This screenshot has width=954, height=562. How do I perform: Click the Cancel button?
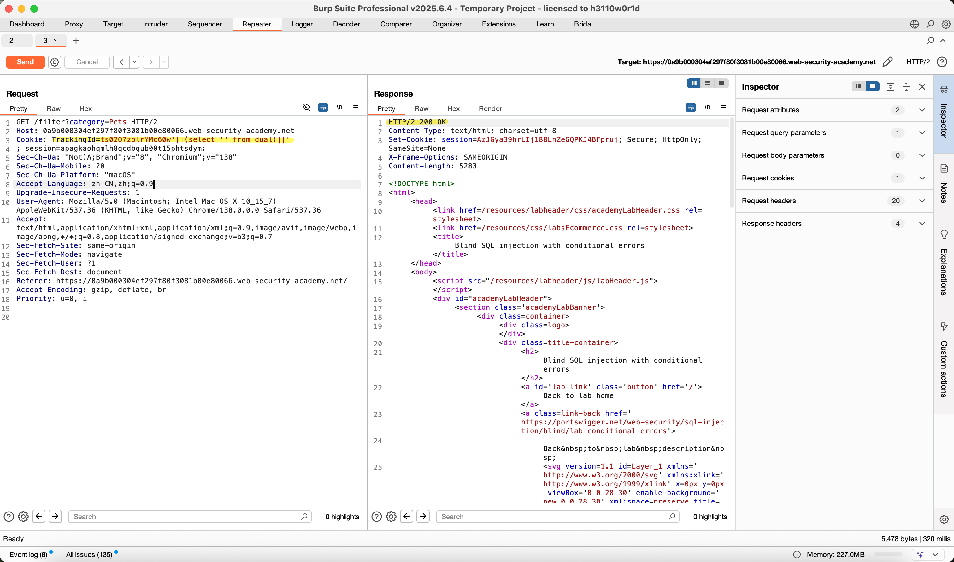coord(87,62)
